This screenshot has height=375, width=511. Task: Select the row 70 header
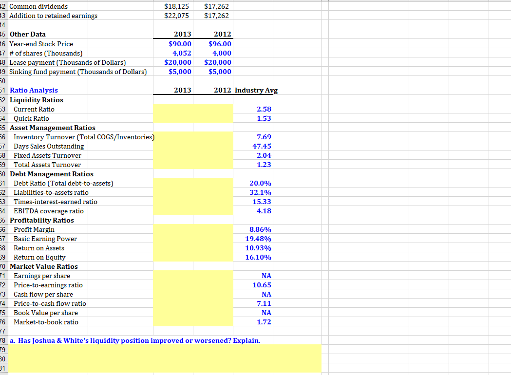click(x=3, y=266)
